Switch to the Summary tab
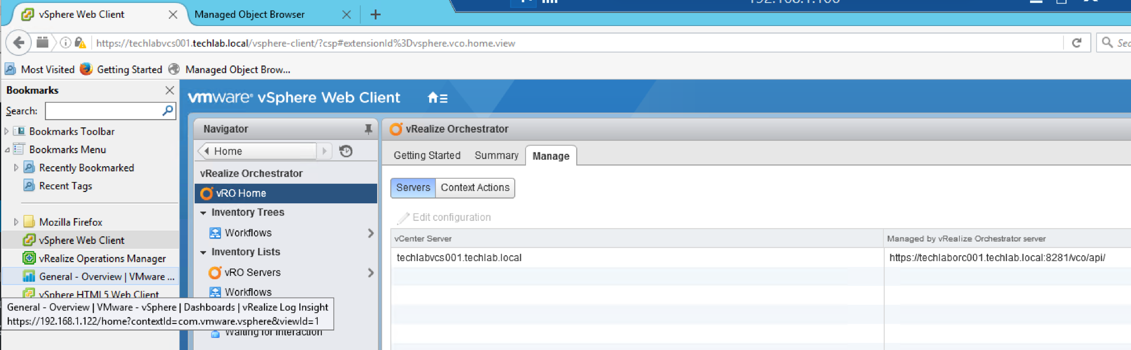 click(496, 156)
